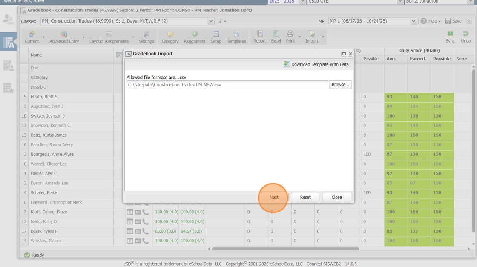Image resolution: width=477 pixels, height=267 pixels.
Task: Click the Save disk icon
Action: [448, 21]
